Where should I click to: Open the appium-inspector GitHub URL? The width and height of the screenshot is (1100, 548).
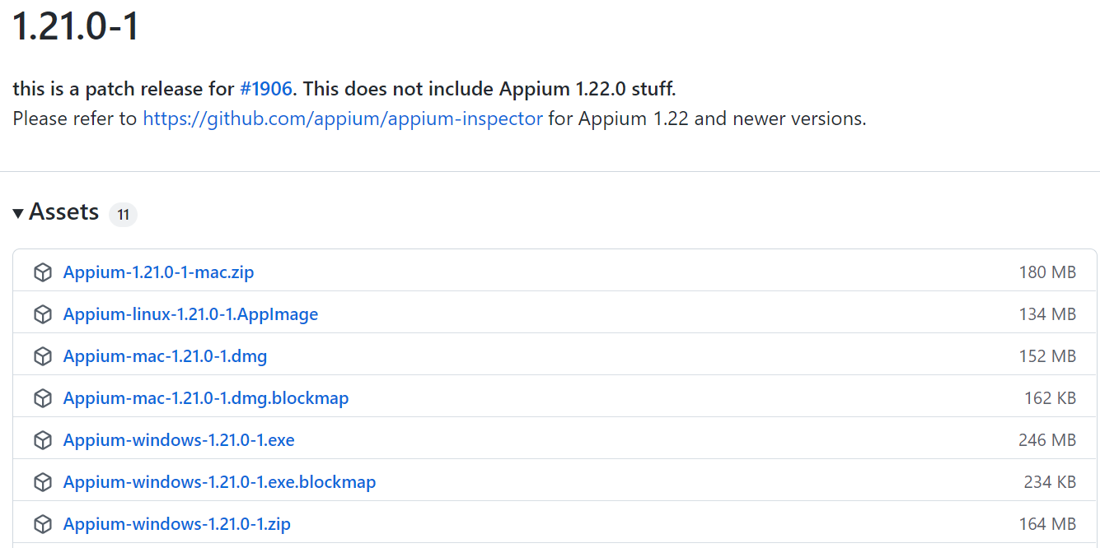tap(343, 118)
